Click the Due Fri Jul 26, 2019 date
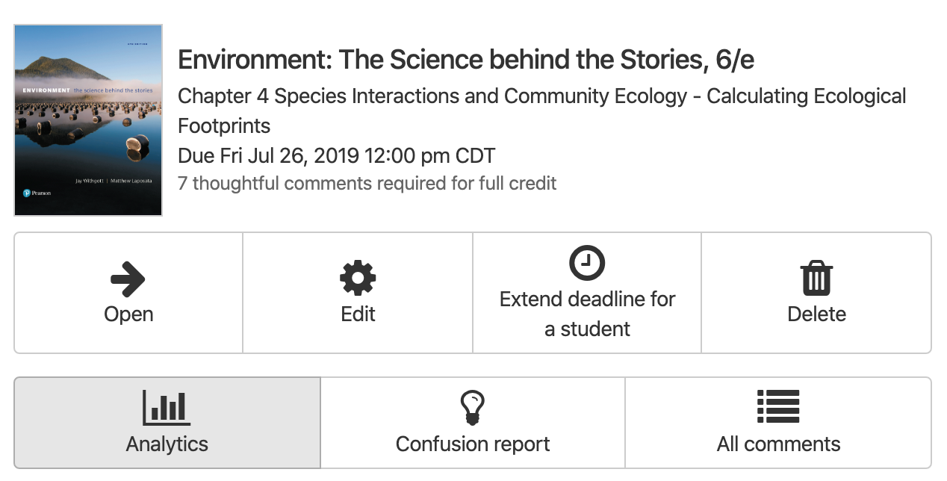Screen dimensions: 947x481 pyautogui.click(x=336, y=156)
